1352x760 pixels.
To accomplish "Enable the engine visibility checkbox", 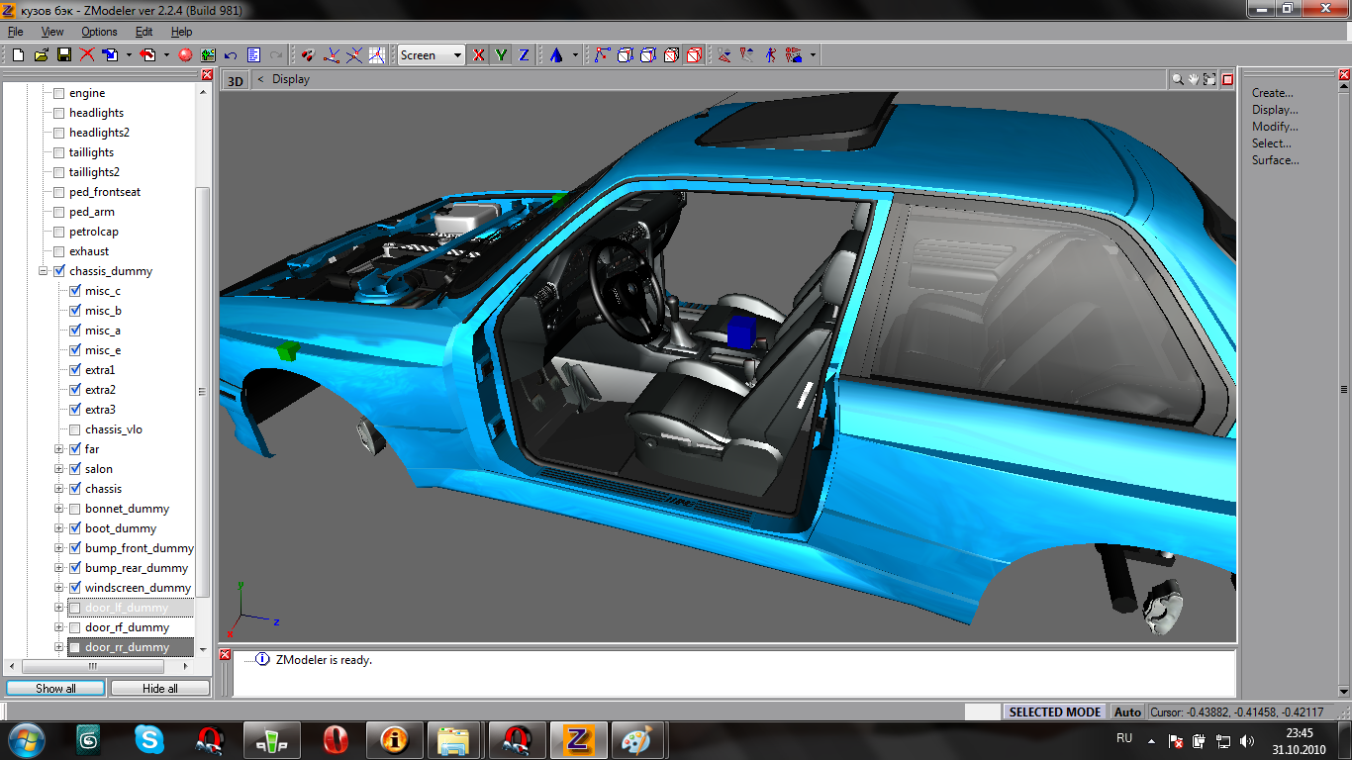I will pos(58,93).
